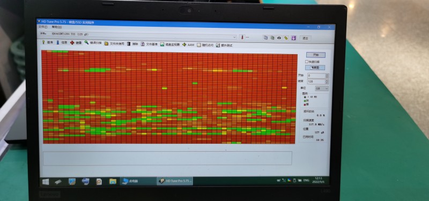Viewport: 429px width, 201px height.
Task: Open the Help menu
Action: [x=57, y=27]
